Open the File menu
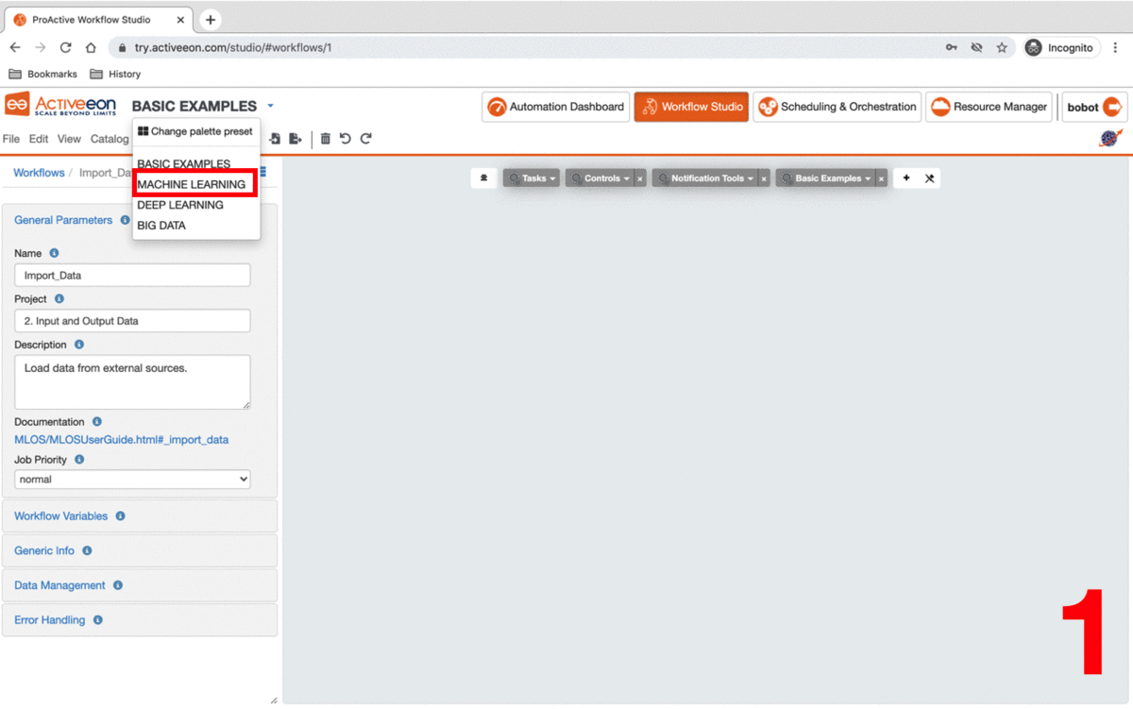The image size is (1133, 709). click(11, 139)
